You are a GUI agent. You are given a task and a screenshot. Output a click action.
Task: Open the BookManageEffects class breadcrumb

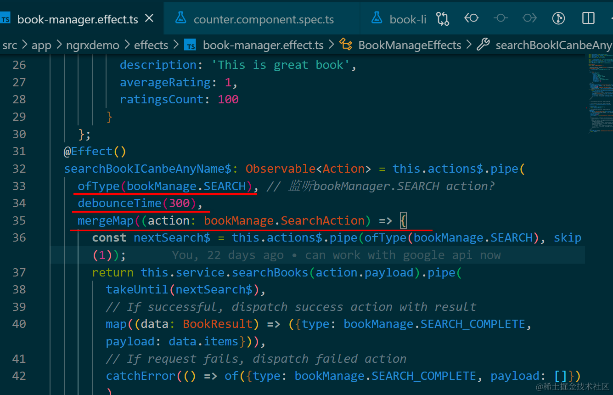pyautogui.click(x=410, y=45)
